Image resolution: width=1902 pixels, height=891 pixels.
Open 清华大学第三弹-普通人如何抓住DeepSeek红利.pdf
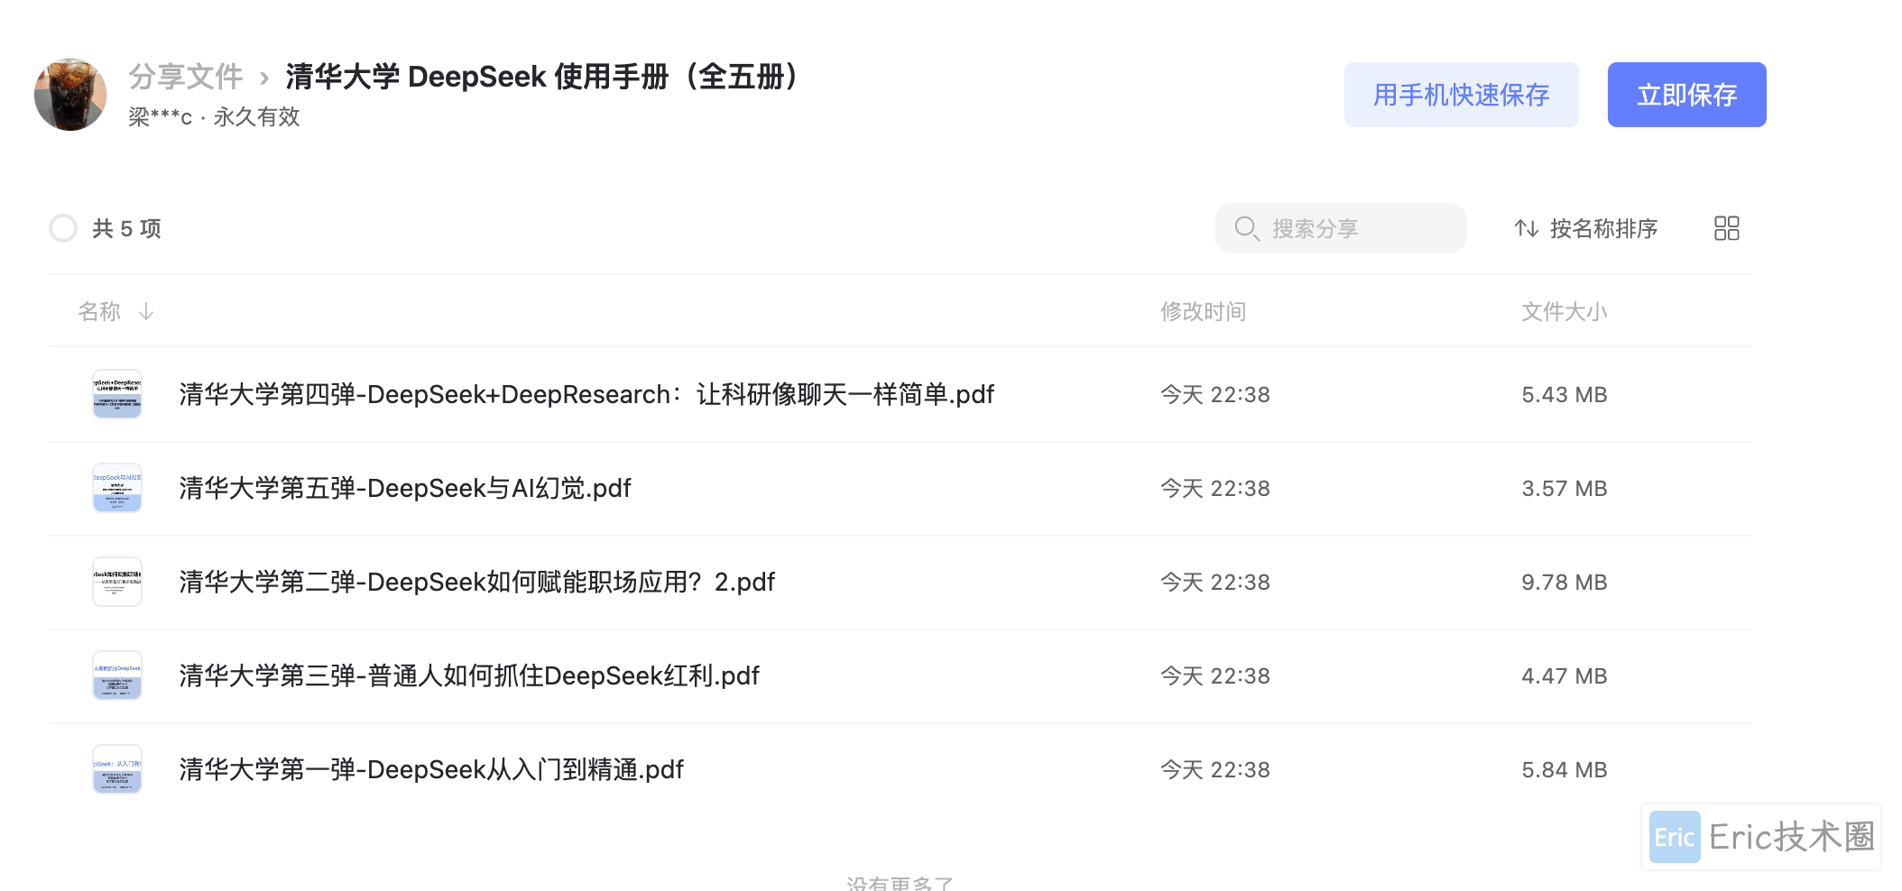click(x=469, y=675)
